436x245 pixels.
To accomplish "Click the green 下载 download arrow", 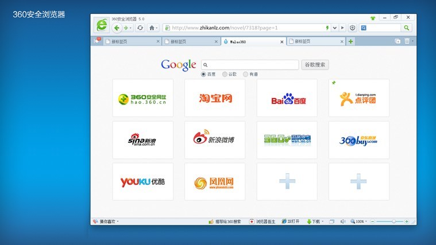I will (309, 221).
